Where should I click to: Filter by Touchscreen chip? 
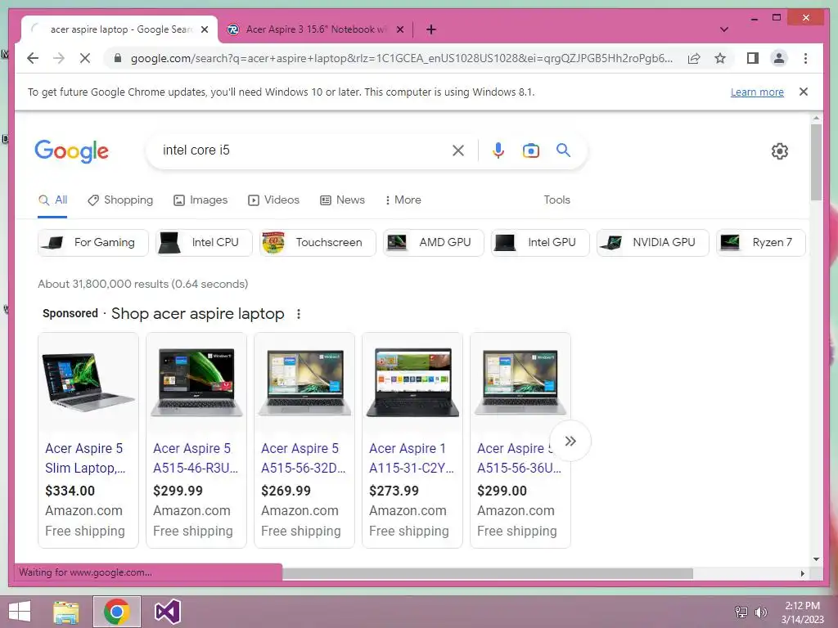tap(318, 242)
